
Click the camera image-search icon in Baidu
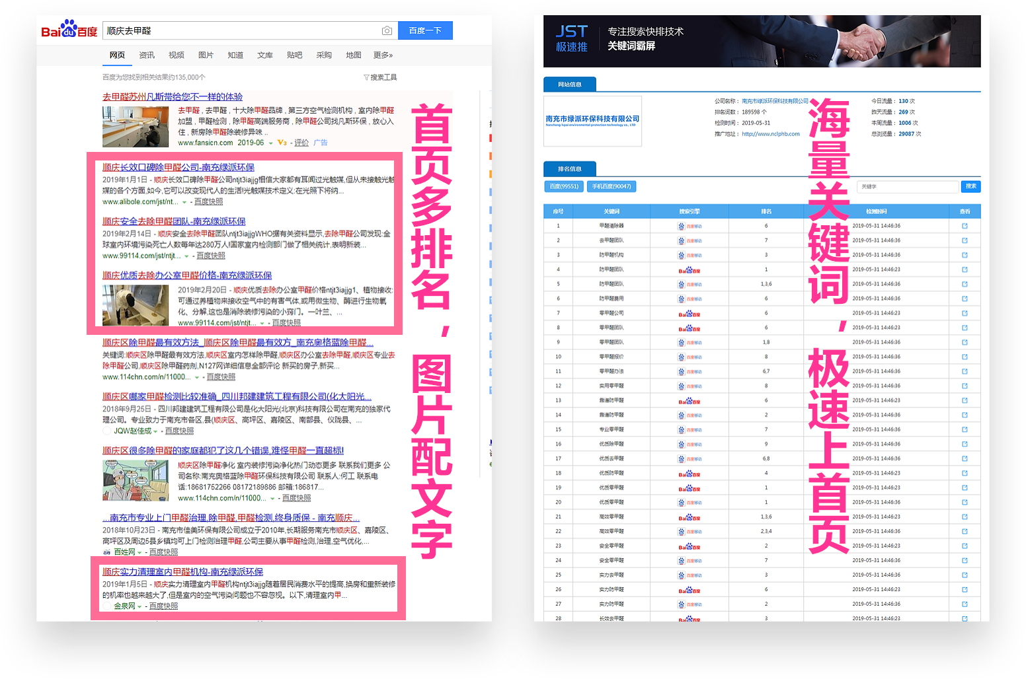click(x=387, y=31)
